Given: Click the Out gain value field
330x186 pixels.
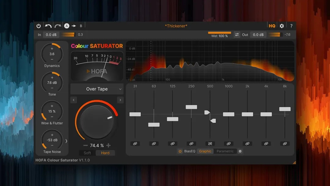Looking at the screenshot, I should [258, 35].
